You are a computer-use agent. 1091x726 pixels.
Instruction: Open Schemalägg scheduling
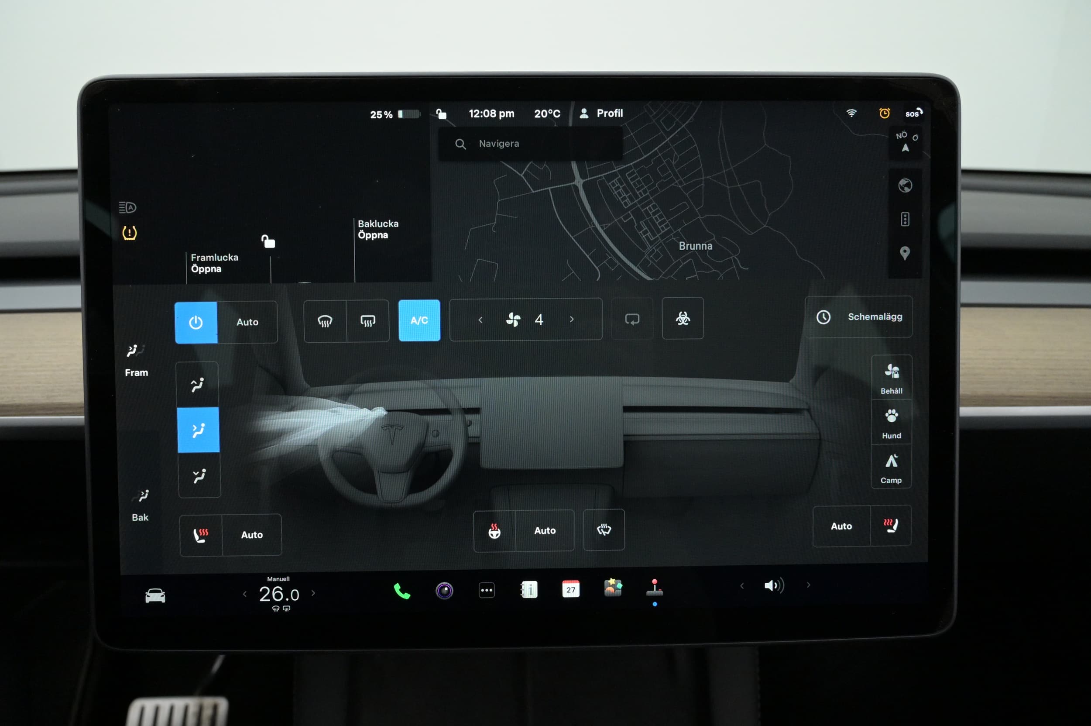click(859, 317)
